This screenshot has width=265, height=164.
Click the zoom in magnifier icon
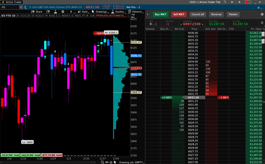[x=102, y=162]
